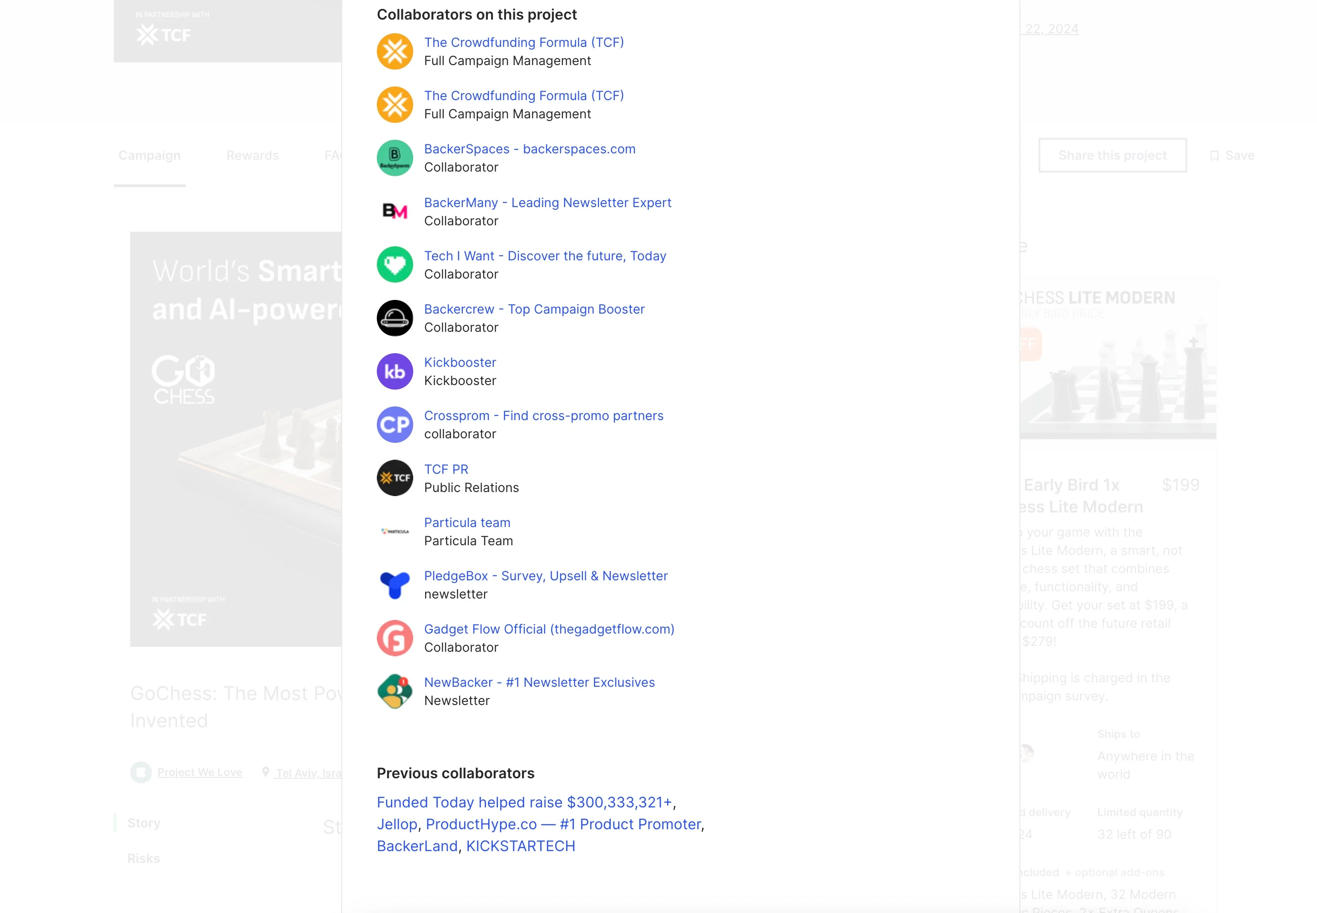Open Crossprom - Find cross-promo partners link
The height and width of the screenshot is (913, 1317).
click(x=543, y=416)
